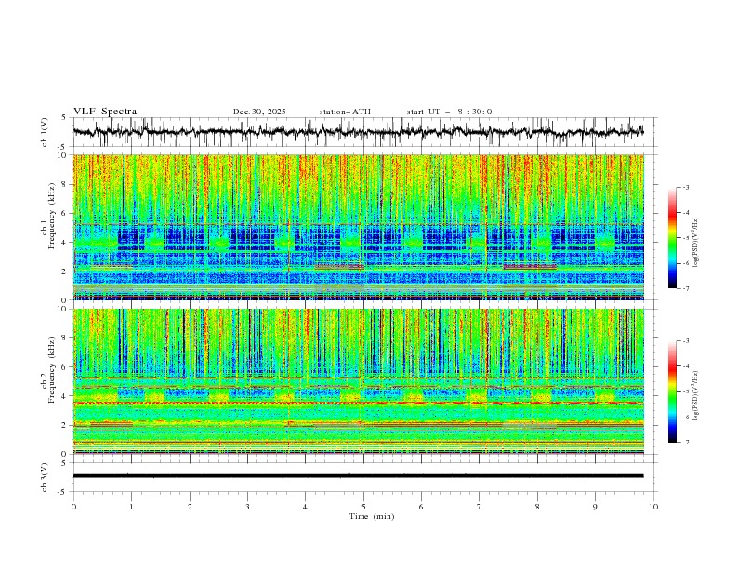Click the time axis tick label '3'
The width and height of the screenshot is (736, 569).
(247, 507)
